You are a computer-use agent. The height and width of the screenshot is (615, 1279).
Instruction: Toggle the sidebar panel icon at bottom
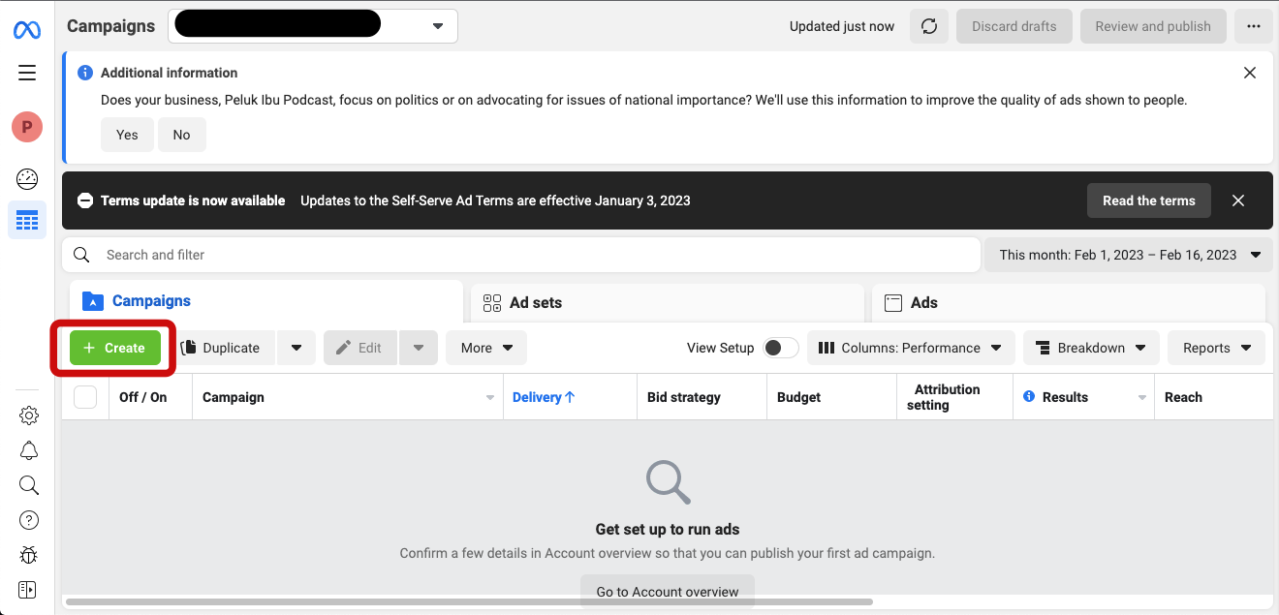pos(27,590)
